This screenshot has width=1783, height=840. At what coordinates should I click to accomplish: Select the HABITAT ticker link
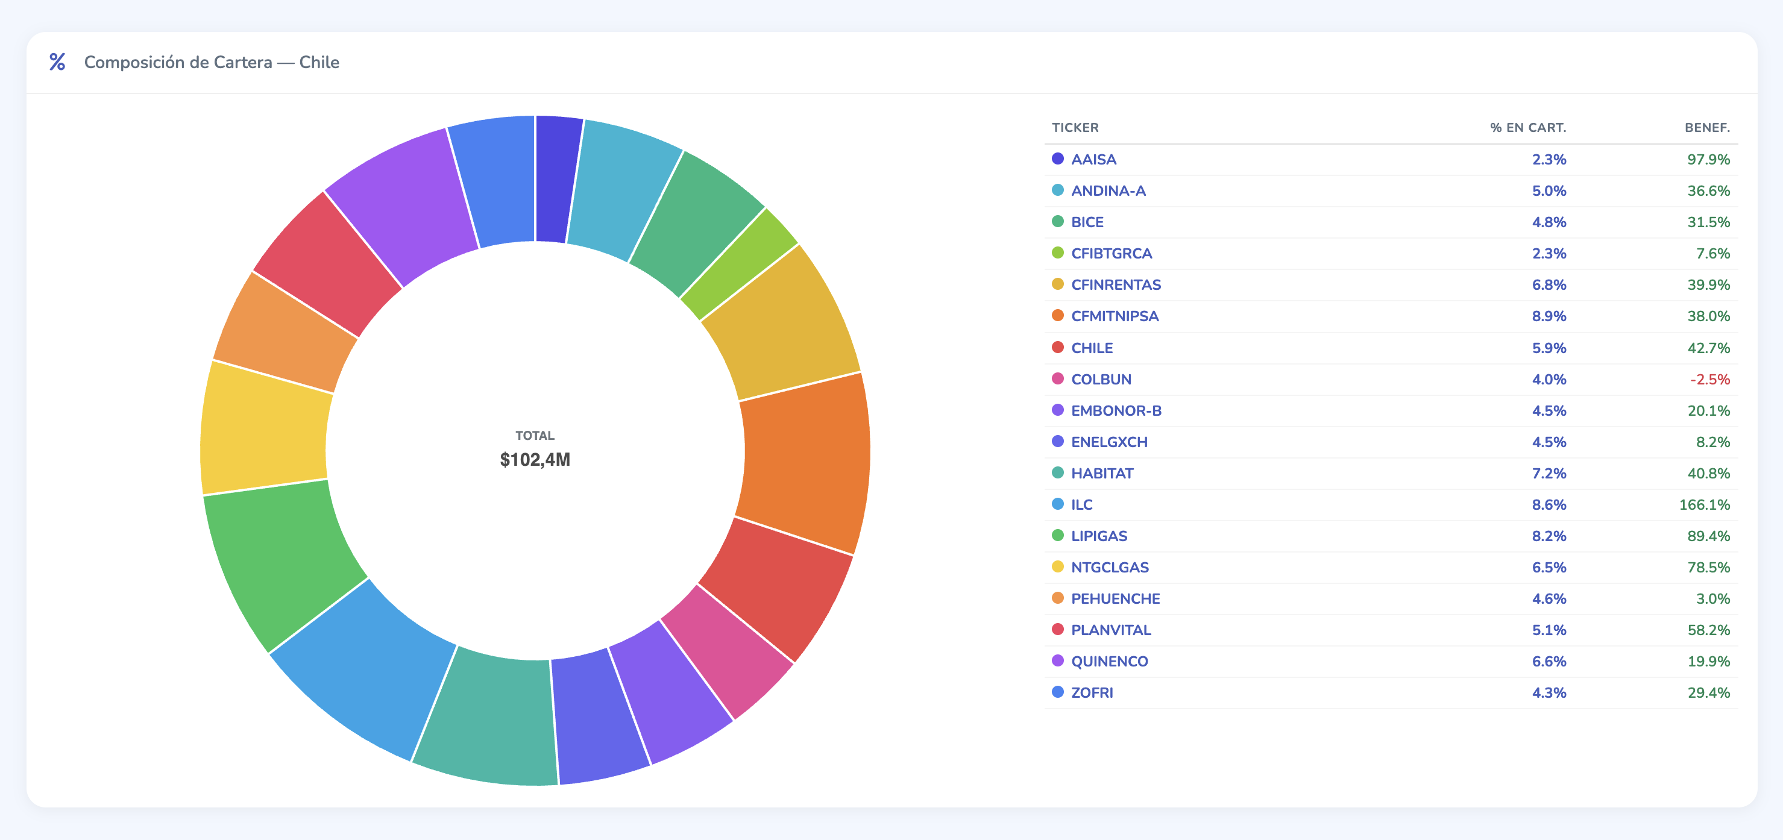[x=1102, y=473]
